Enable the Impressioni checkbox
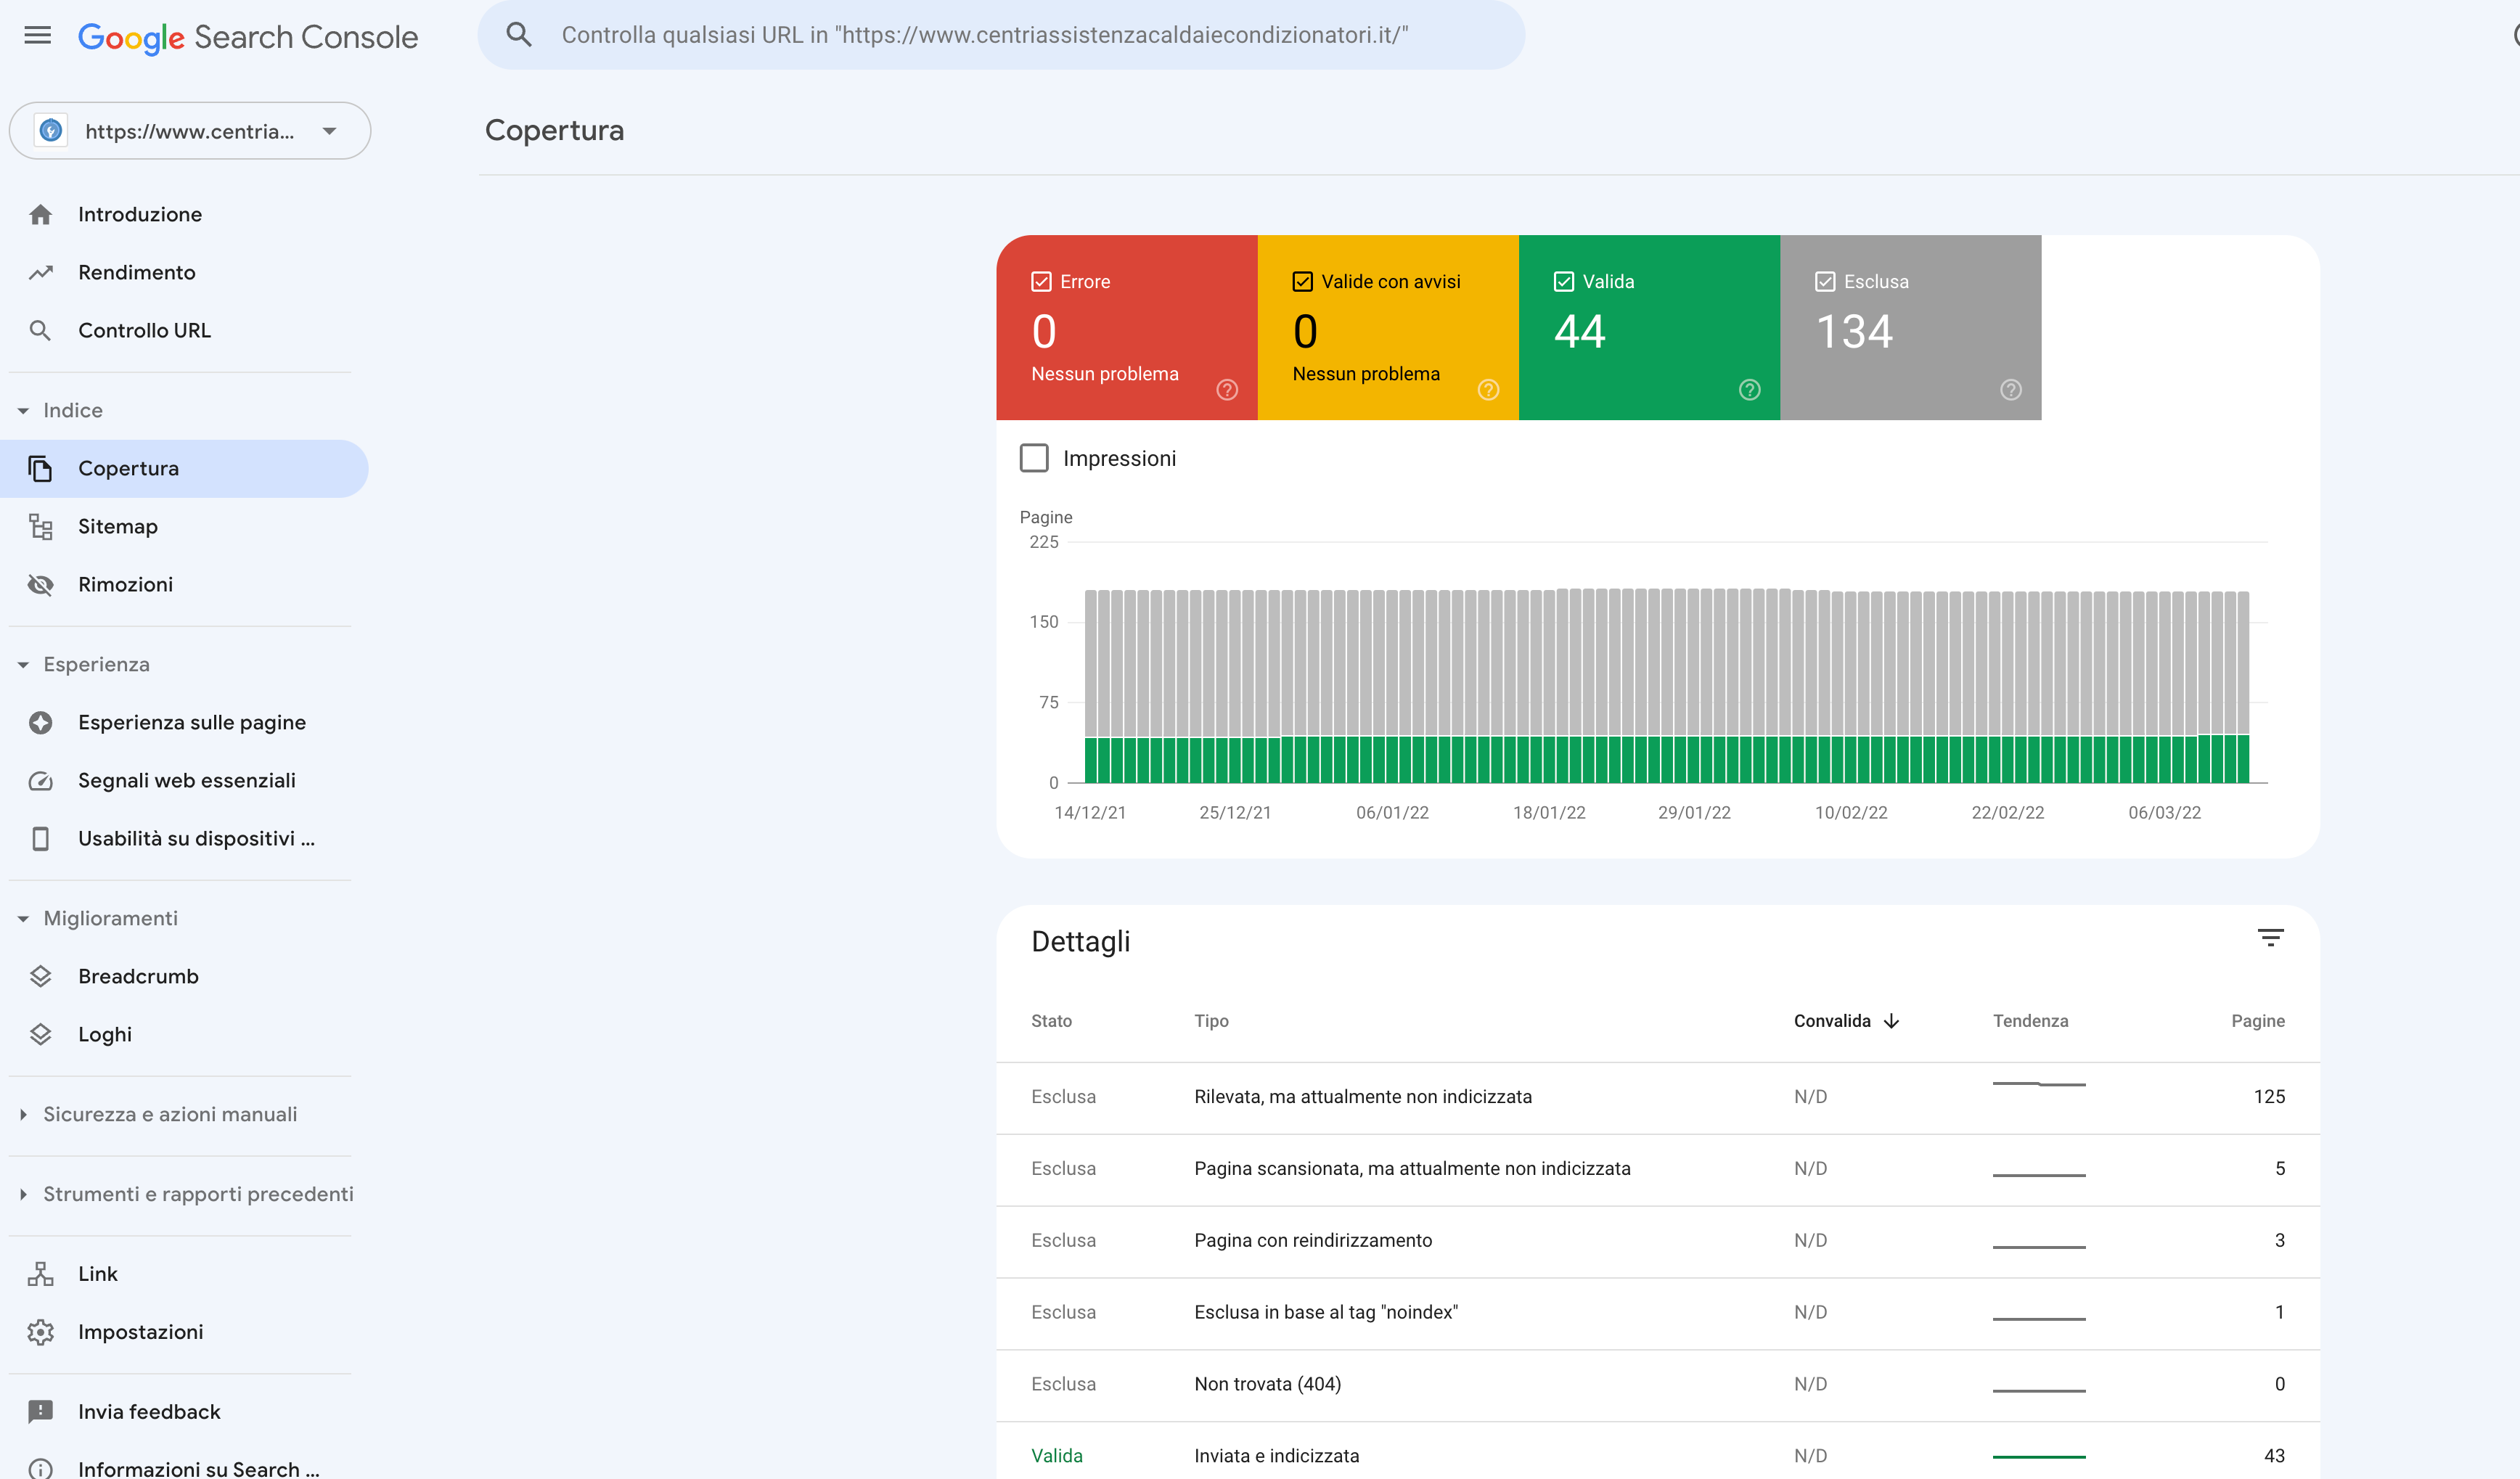The image size is (2520, 1479). coord(1034,458)
